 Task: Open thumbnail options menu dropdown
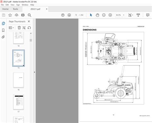click(11, 28)
